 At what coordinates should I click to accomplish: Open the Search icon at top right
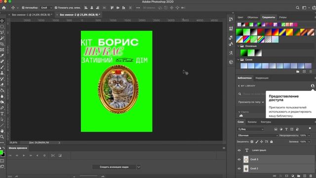coord(297,8)
